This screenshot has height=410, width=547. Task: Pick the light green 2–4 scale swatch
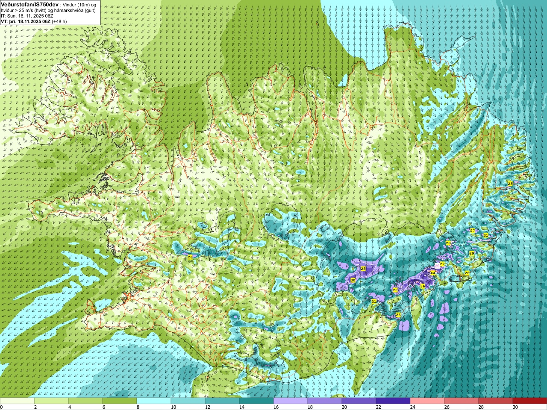(51, 401)
